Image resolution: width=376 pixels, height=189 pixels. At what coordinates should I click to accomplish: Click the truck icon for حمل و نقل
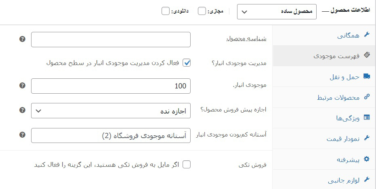click(367, 76)
